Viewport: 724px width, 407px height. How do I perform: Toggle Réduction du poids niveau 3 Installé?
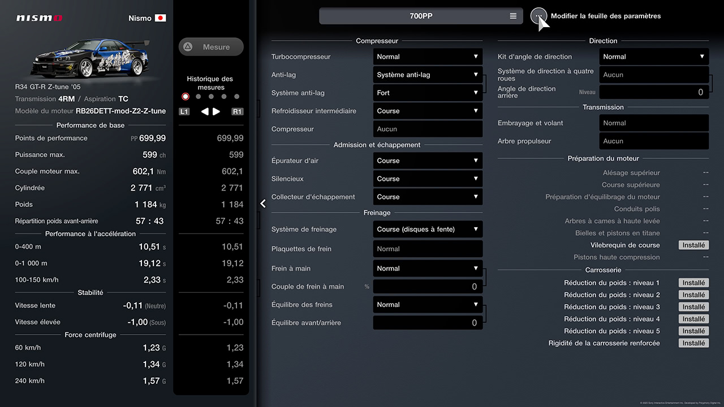[693, 307]
